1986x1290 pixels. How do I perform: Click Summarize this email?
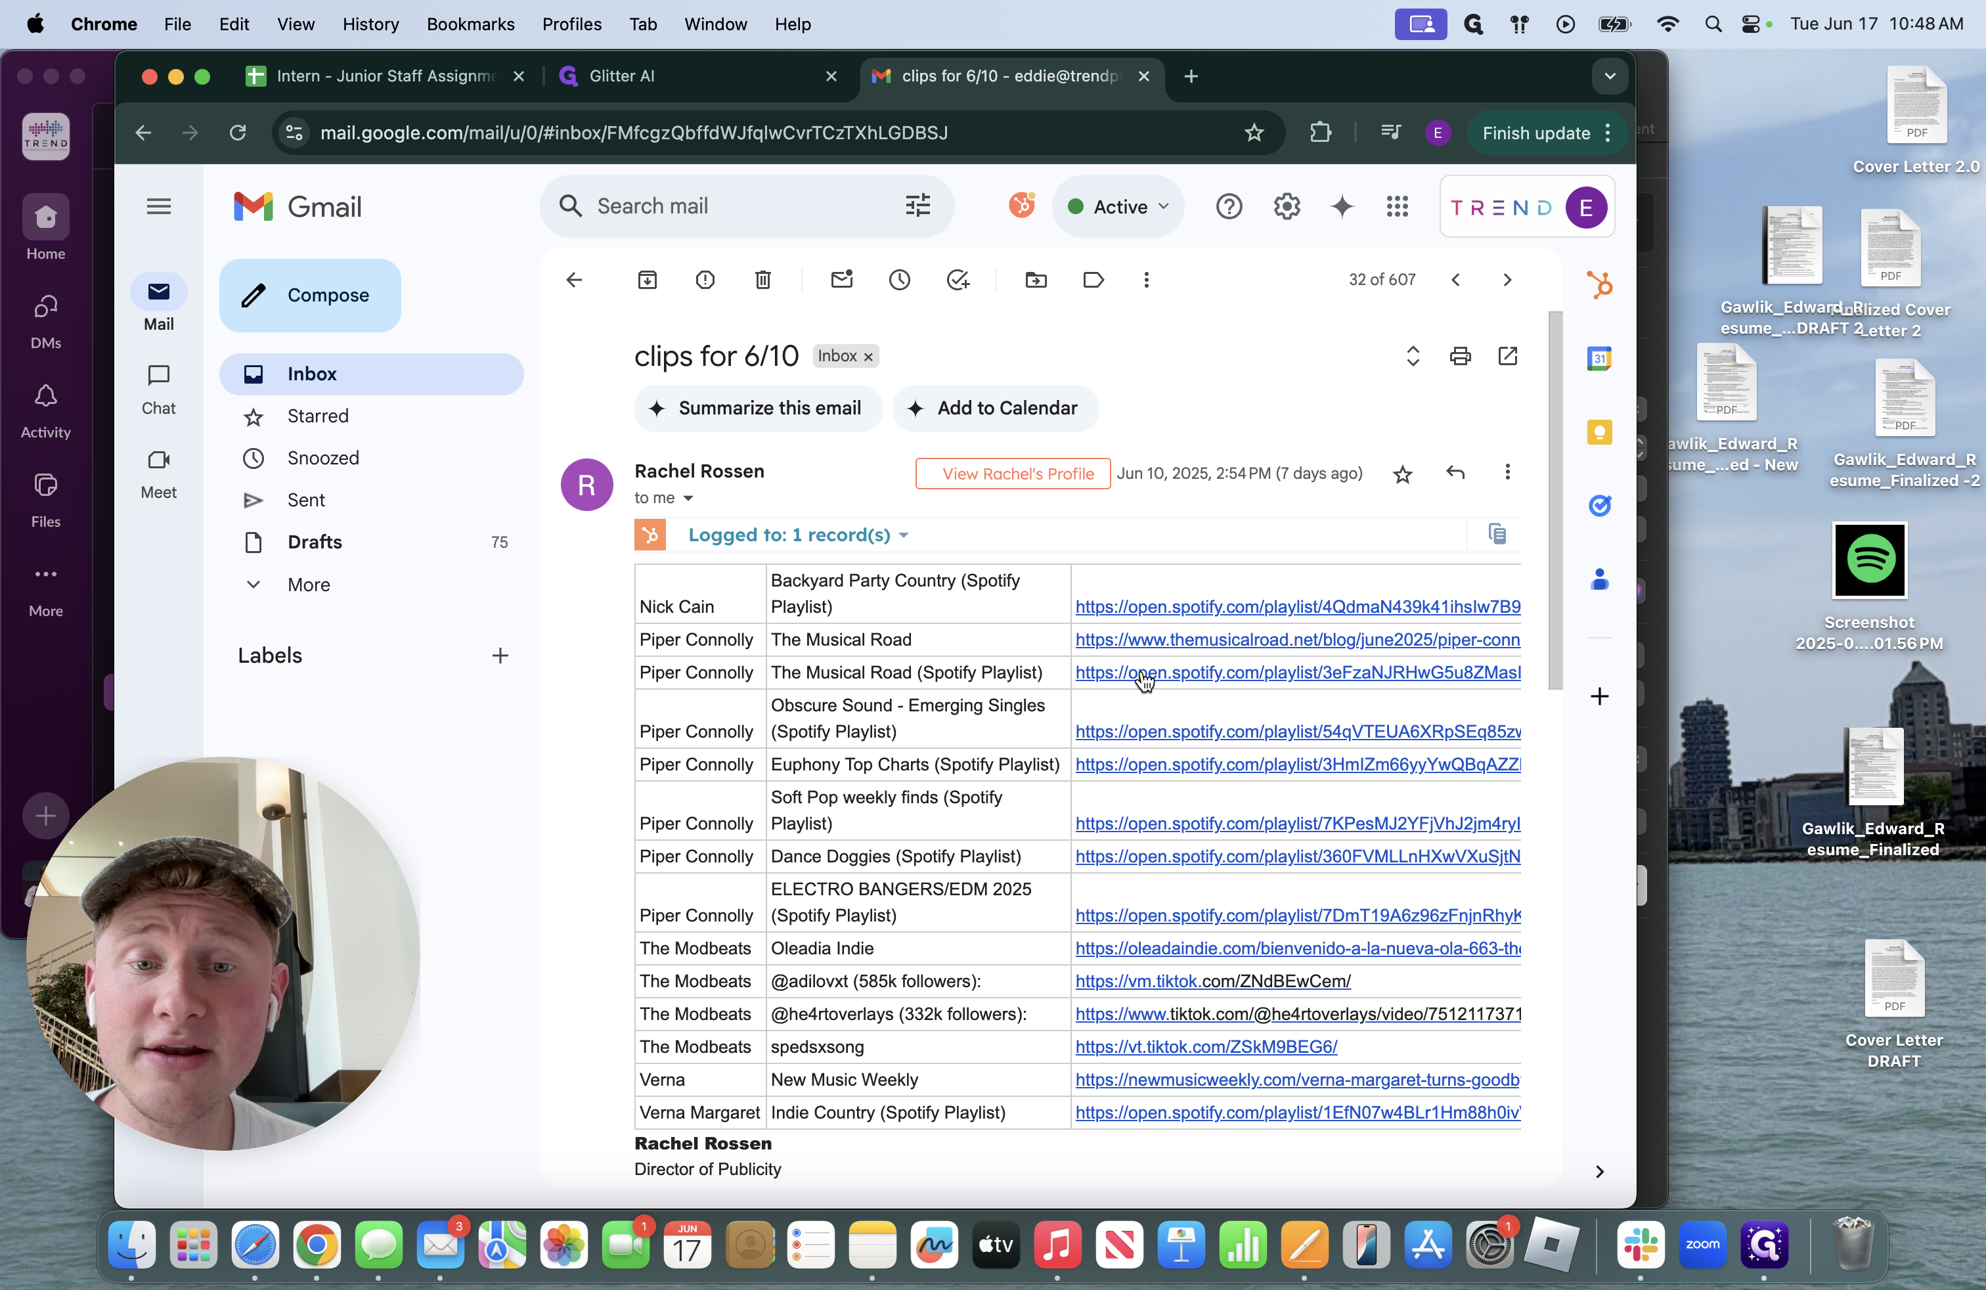pyautogui.click(x=758, y=408)
